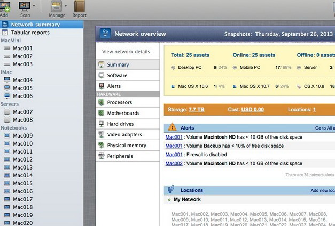The width and height of the screenshot is (335, 226).
Task: Click the Locations footprints icon
Action: click(171, 189)
